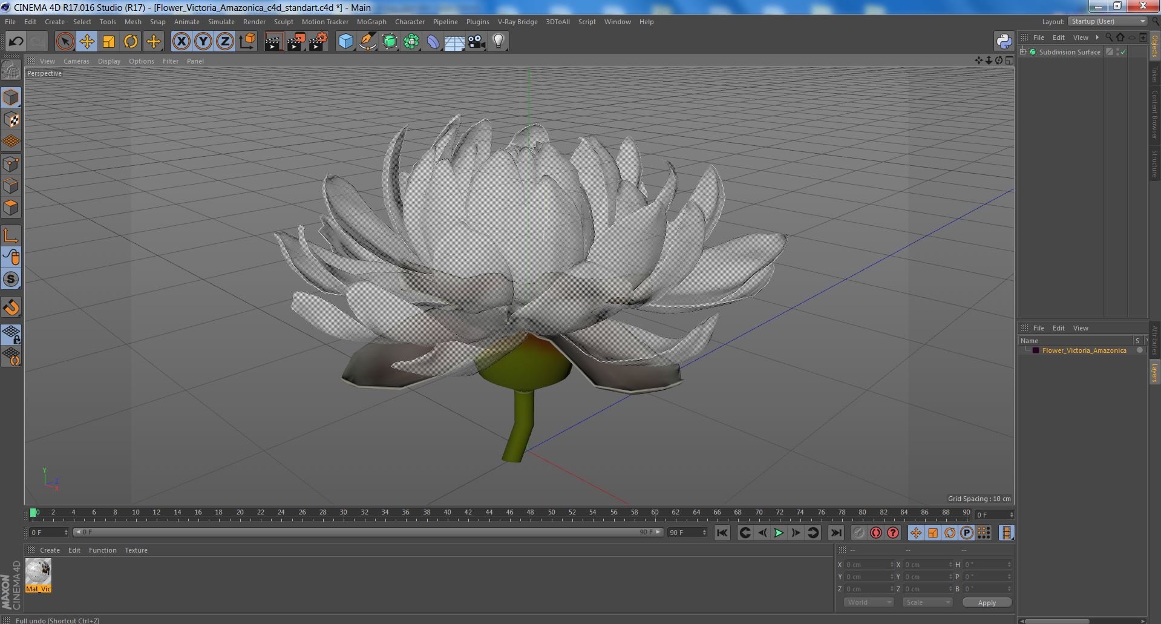Activate the Rotate tool
Screen dimensions: 1161x624
click(131, 41)
